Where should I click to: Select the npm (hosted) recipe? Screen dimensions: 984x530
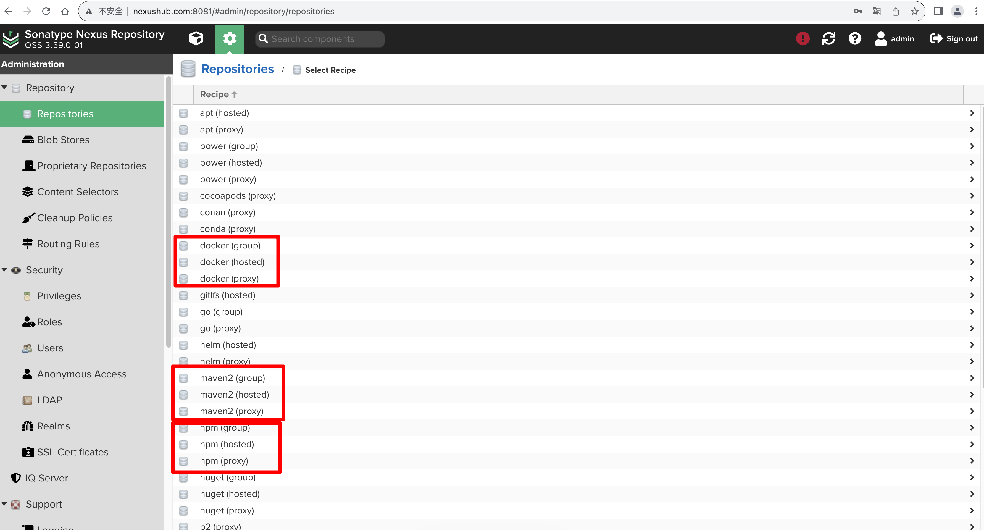577,445
